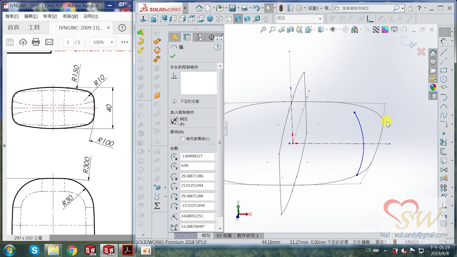
Task: Click the green checkmark to accept the arc
Action: coord(173,56)
